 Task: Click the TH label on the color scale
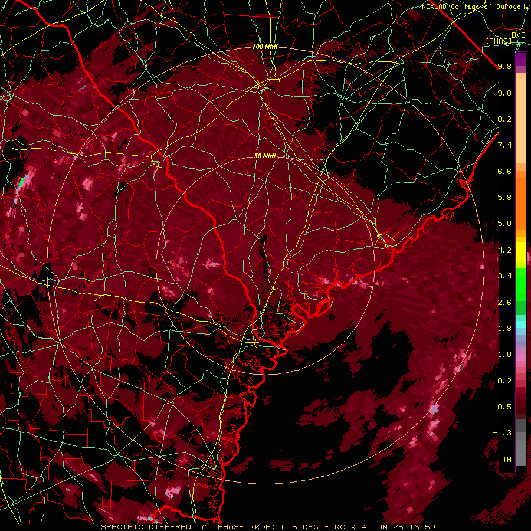click(x=507, y=460)
